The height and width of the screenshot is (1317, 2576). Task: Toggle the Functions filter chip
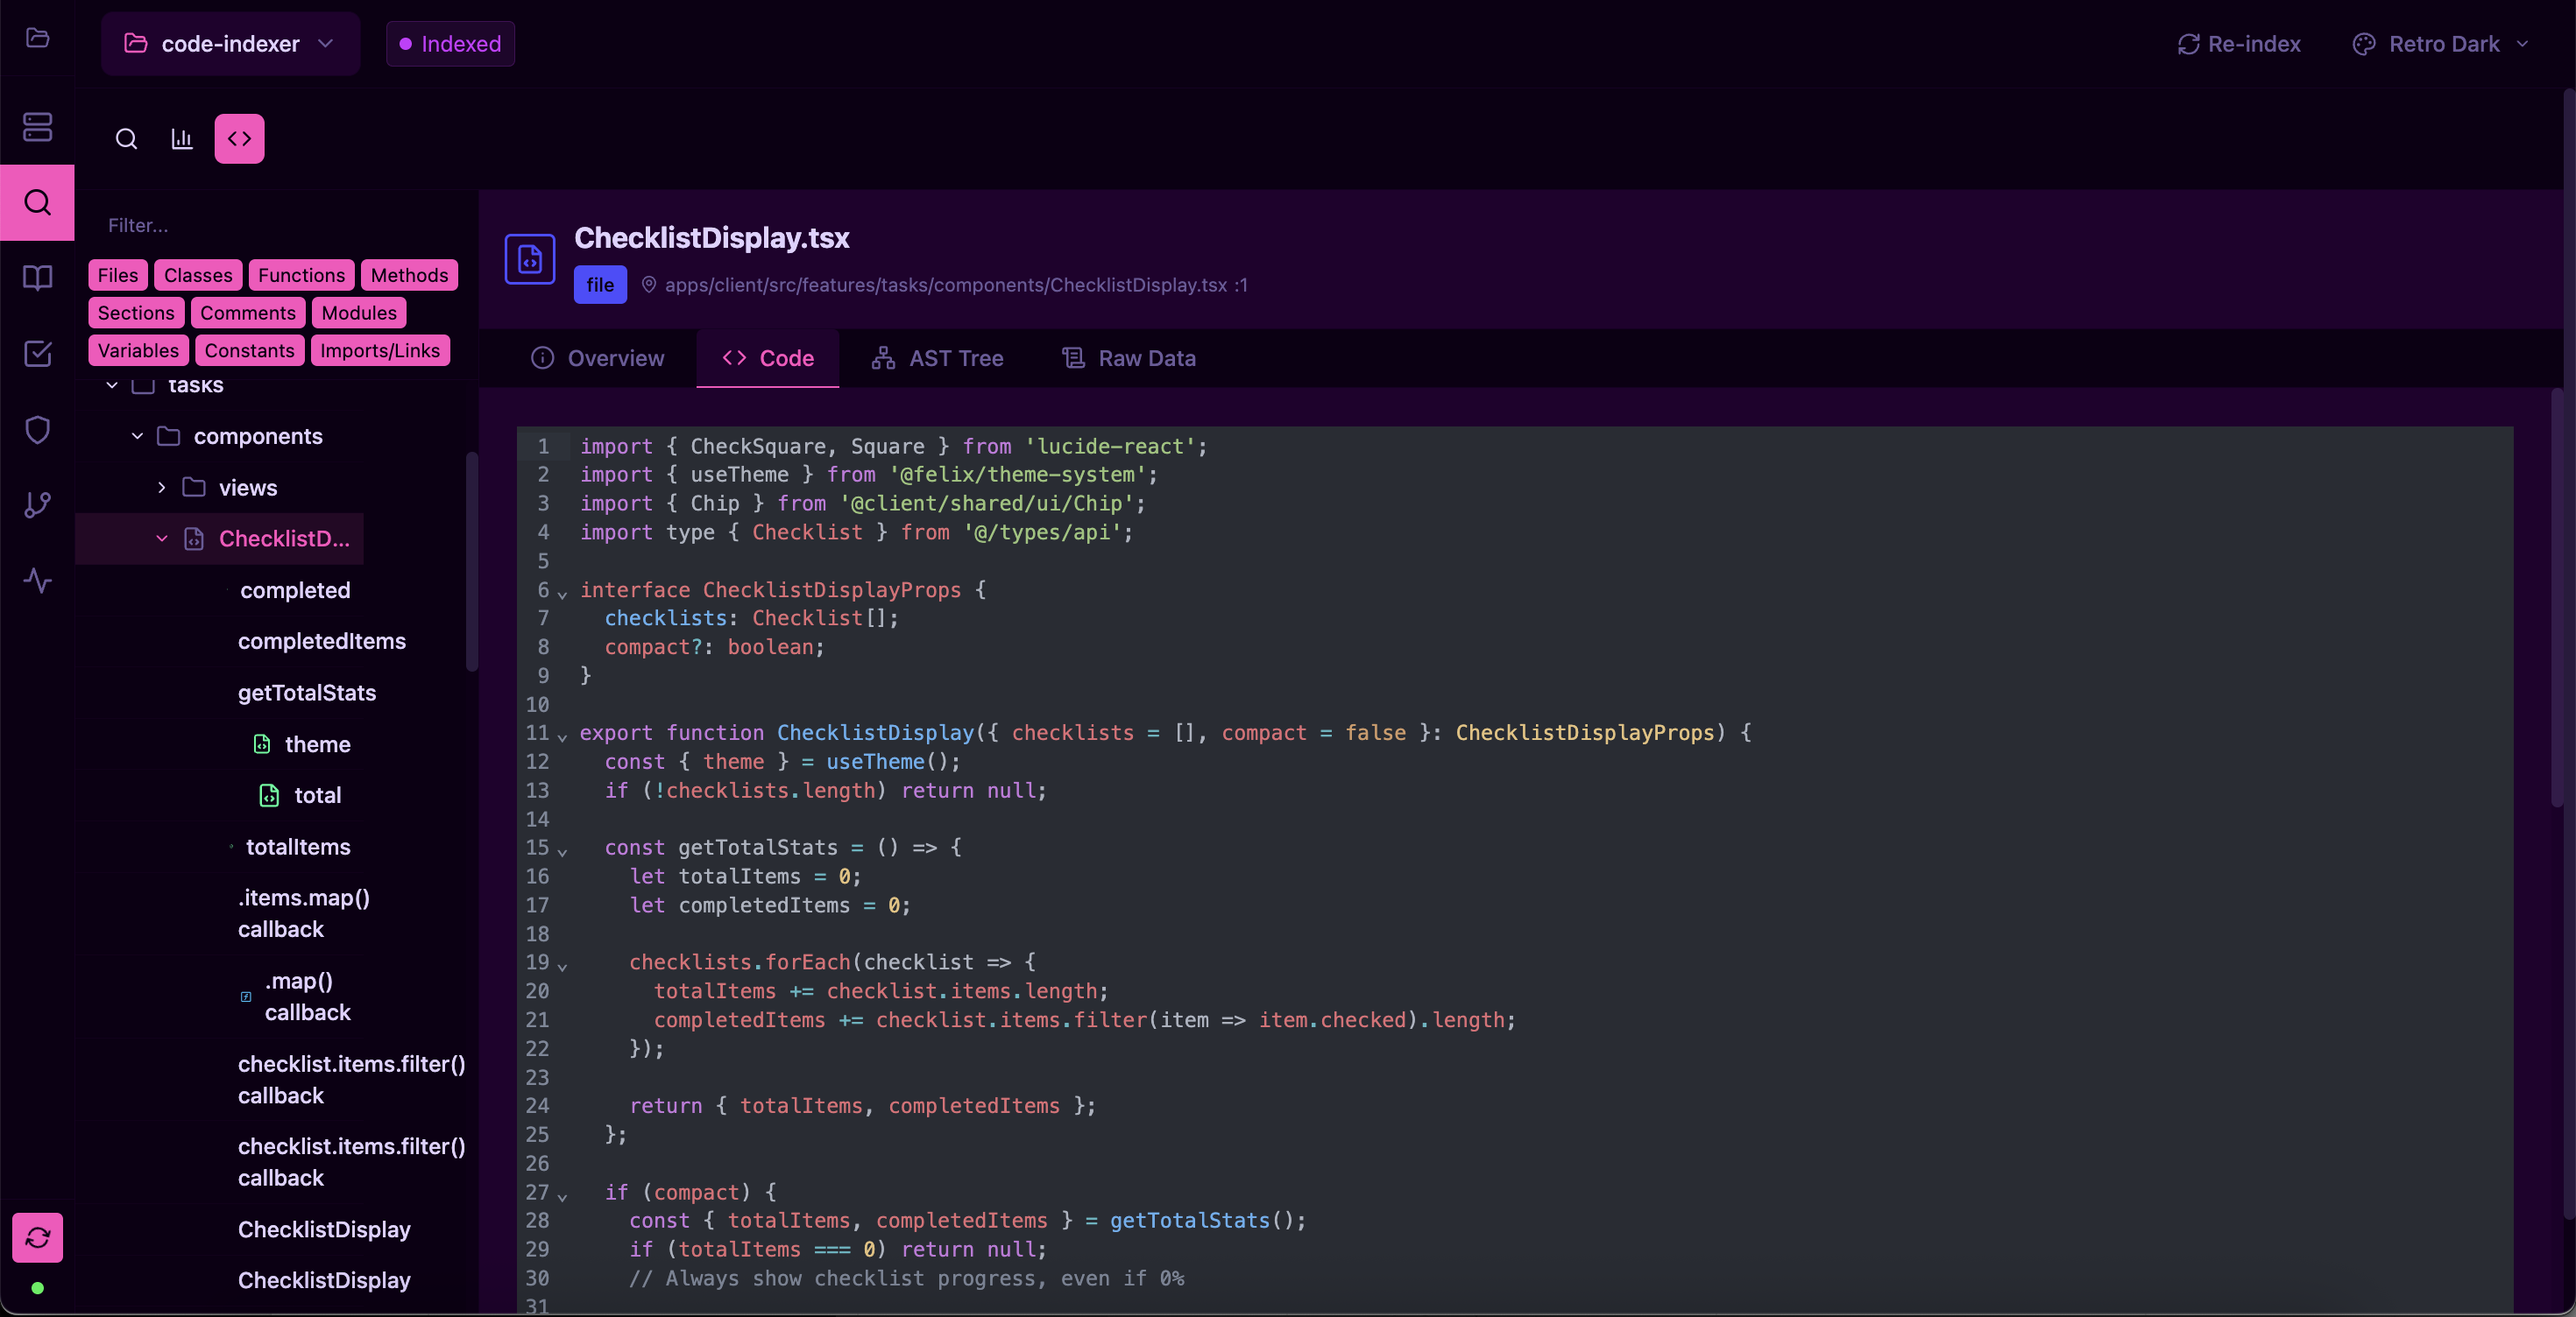301,275
